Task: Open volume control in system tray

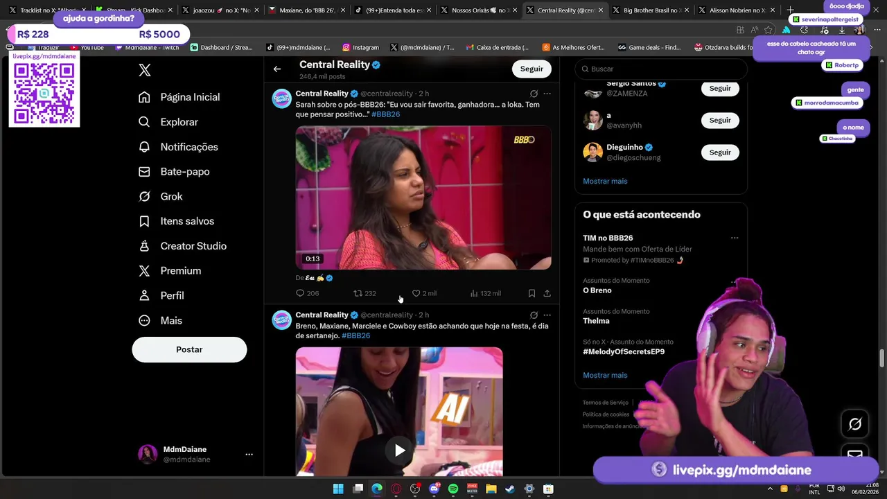Action: click(x=841, y=489)
